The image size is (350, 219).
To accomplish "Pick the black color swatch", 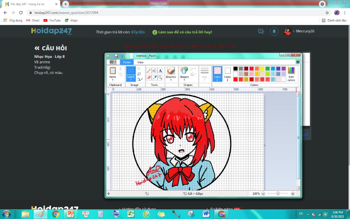I will [x=235, y=68].
